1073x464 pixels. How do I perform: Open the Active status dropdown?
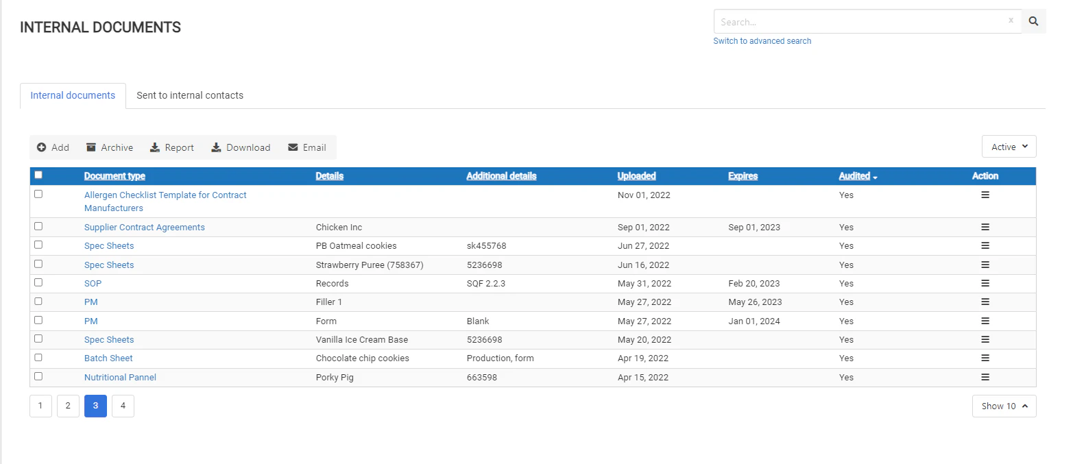pyautogui.click(x=1009, y=146)
